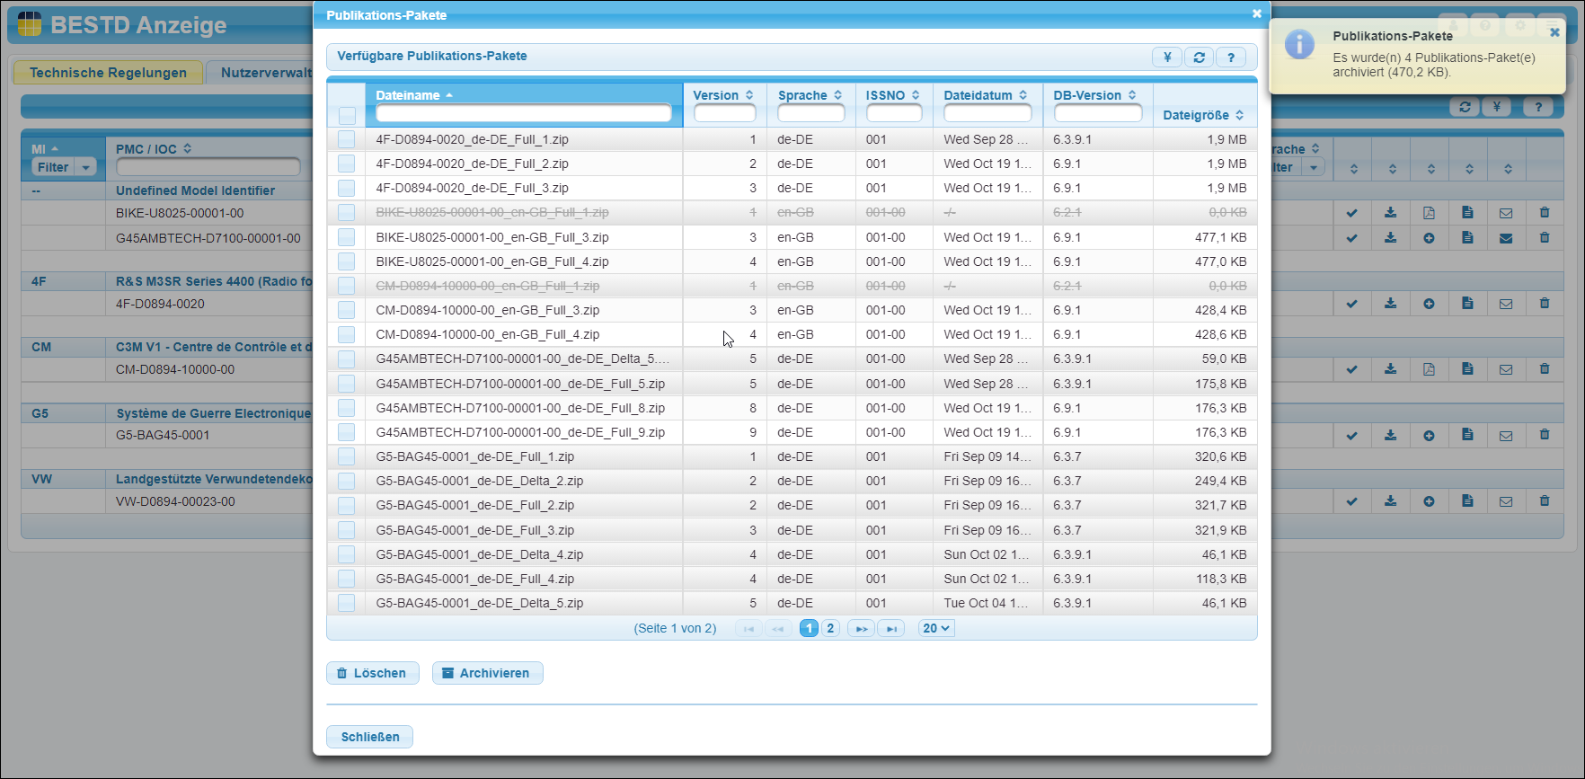1585x779 pixels.
Task: Click page 1 in the paginator
Action: (x=809, y=628)
